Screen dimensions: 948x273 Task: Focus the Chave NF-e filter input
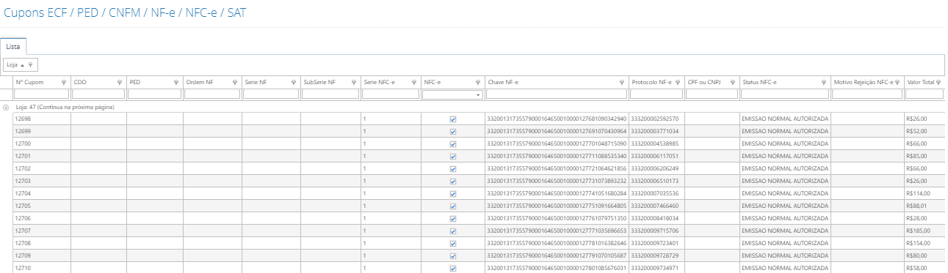pos(557,94)
